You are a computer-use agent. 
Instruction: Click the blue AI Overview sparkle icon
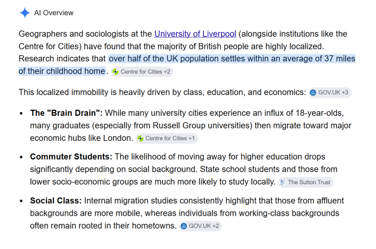25,13
